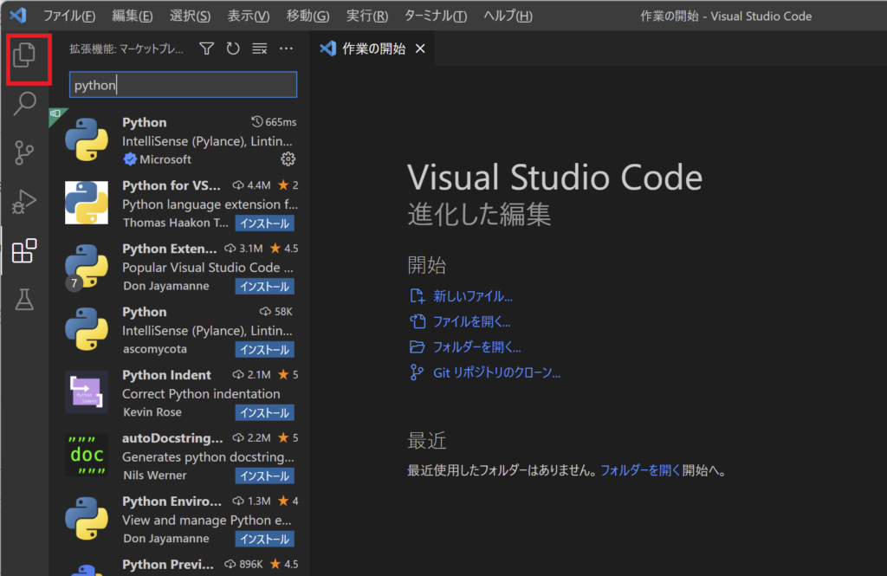Click the extension search box containing python
The width and height of the screenshot is (887, 576).
tap(184, 85)
